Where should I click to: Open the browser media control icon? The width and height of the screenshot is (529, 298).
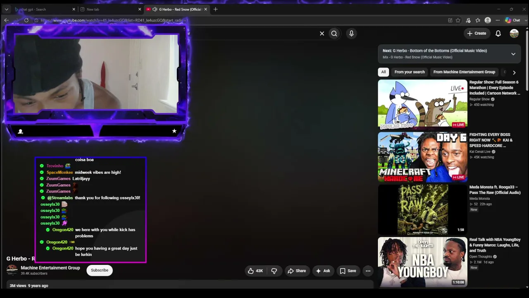coord(468,20)
